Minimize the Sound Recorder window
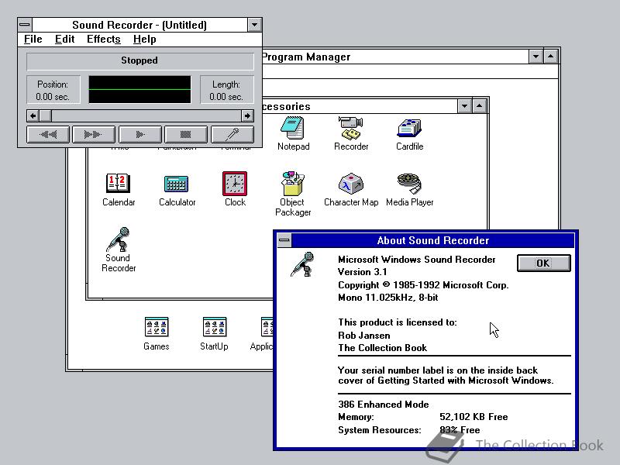This screenshot has width=620, height=465. 255,25
